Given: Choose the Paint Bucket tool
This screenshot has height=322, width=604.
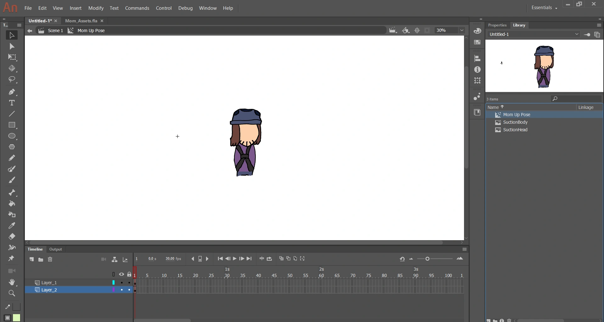Looking at the screenshot, I should [12, 204].
